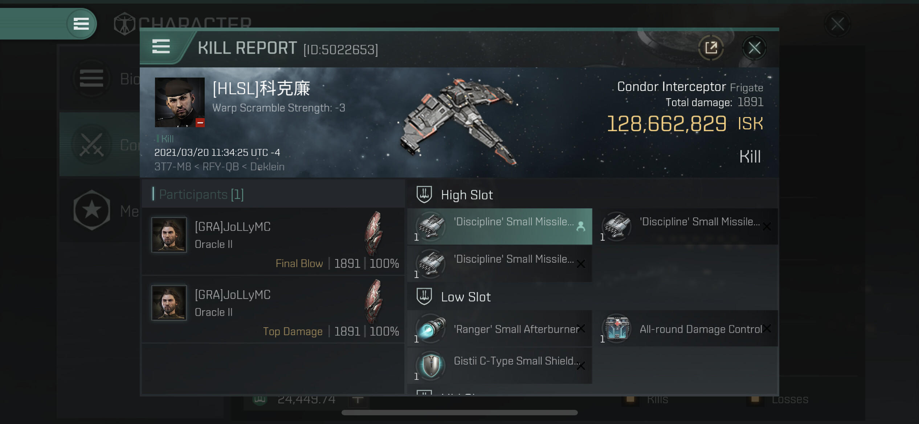Click the Gistii C-Type Small Shield icon
Viewport: 919px width, 424px height.
point(431,365)
